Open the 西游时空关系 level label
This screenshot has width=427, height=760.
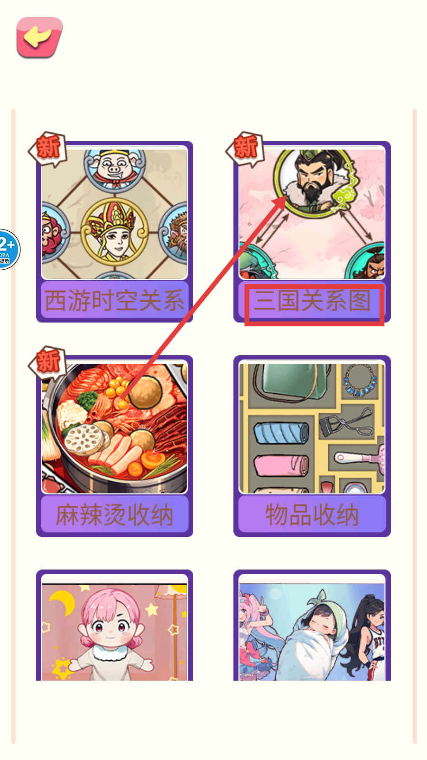point(114,301)
